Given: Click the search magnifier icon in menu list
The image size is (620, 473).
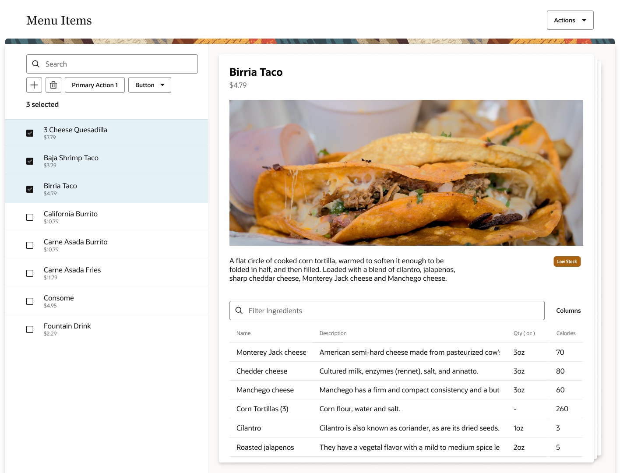Looking at the screenshot, I should (x=36, y=64).
